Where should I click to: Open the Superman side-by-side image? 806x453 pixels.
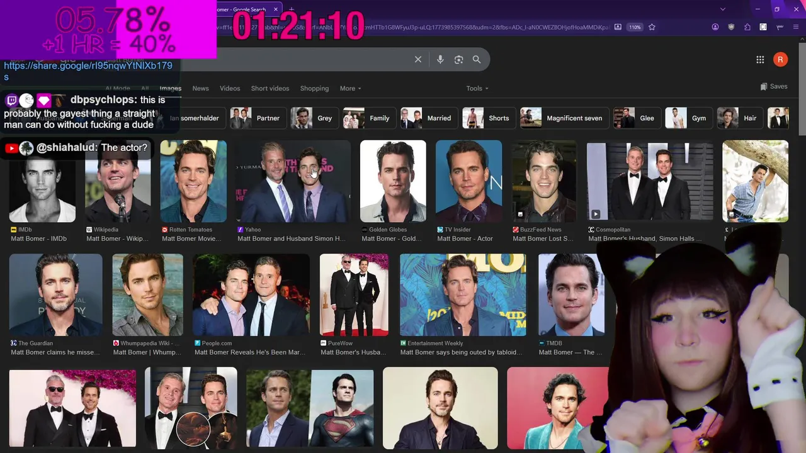coord(310,408)
